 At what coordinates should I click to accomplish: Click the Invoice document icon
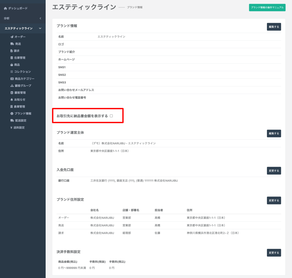(x=12, y=51)
